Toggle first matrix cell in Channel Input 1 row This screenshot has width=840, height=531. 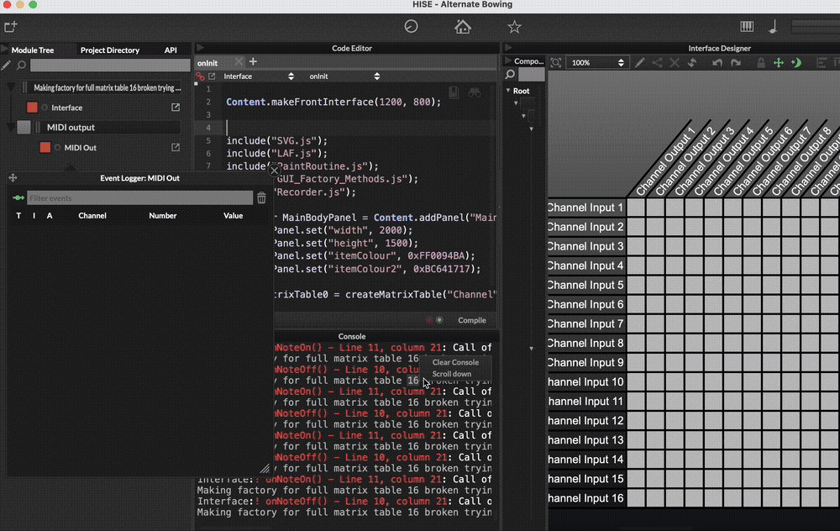click(636, 208)
